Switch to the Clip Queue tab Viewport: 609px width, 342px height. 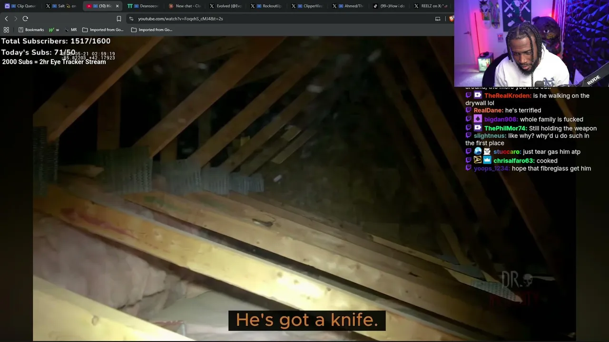(x=21, y=6)
